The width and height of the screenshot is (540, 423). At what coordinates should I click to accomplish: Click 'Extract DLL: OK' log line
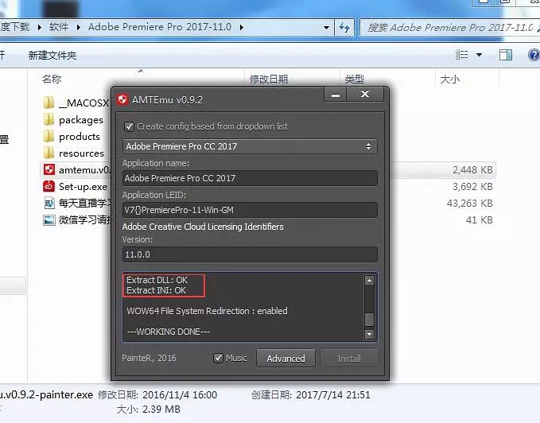(157, 280)
